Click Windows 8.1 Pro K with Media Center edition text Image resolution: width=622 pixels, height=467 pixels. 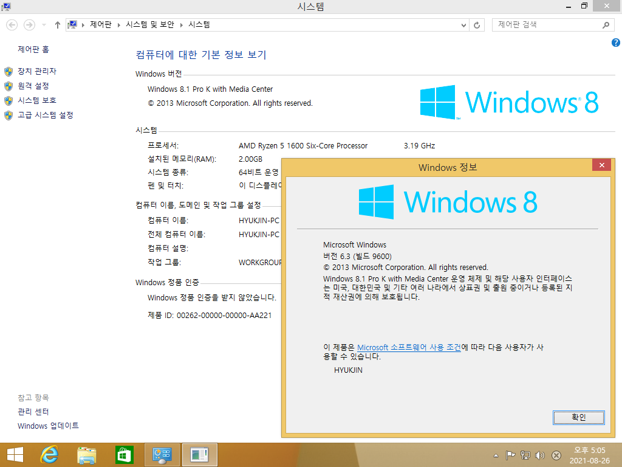(210, 89)
